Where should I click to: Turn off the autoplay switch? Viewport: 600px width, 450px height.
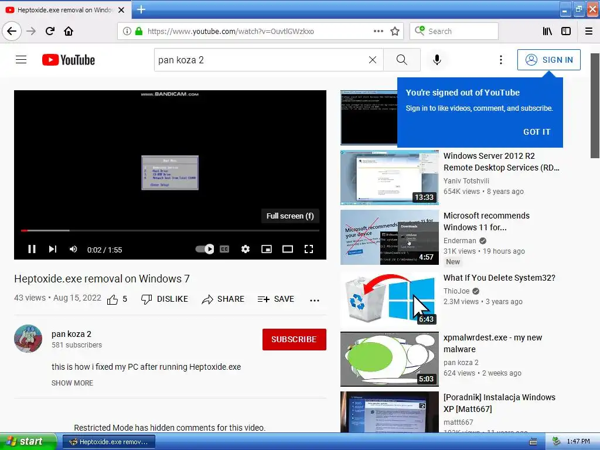click(204, 249)
